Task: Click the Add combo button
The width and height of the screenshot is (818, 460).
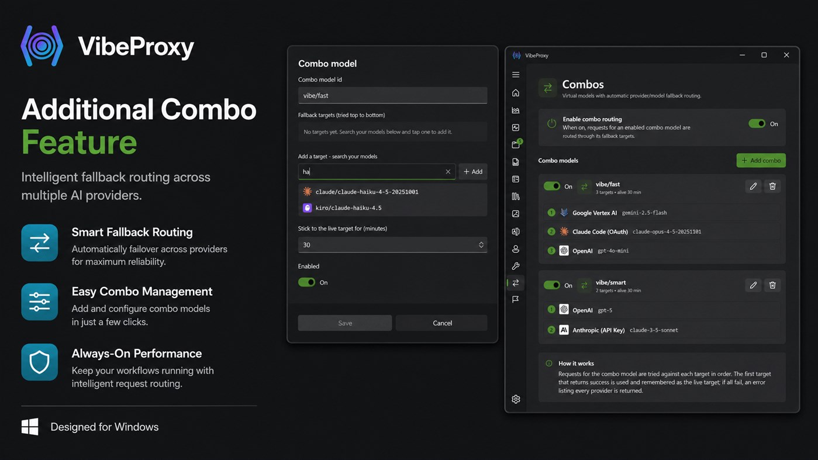Action: point(761,161)
